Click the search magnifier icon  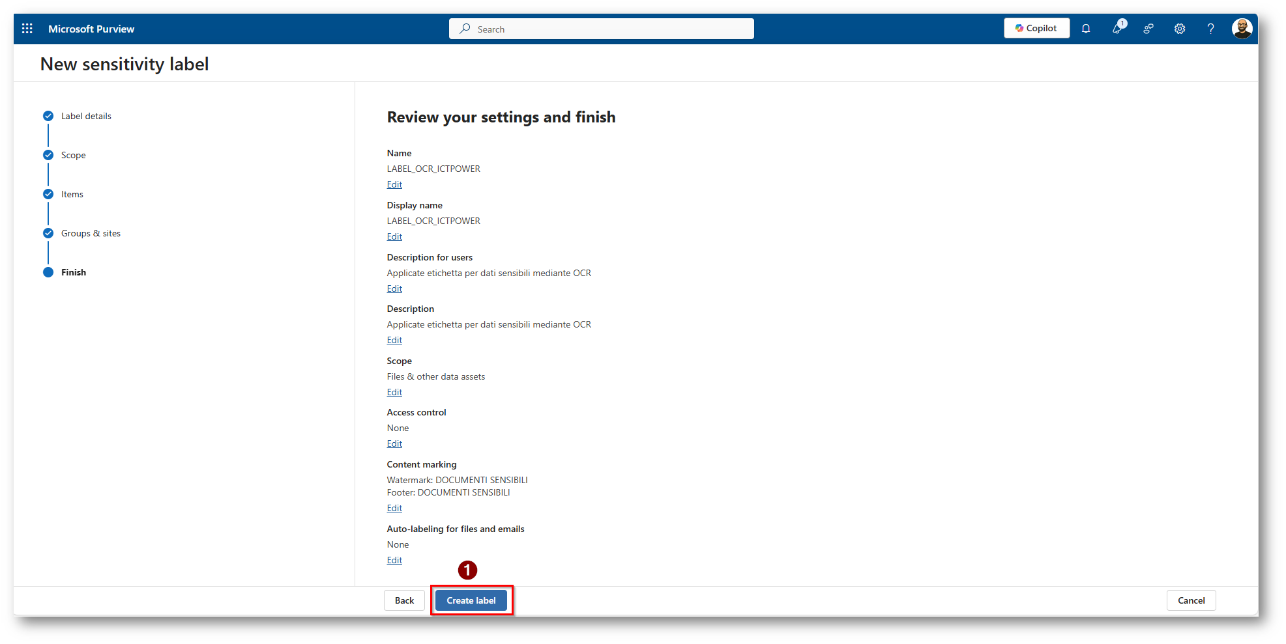(x=465, y=29)
